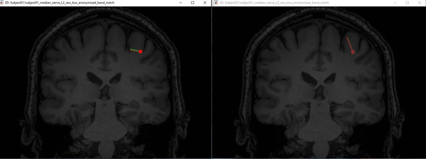426x159 pixels.
Task: Click the lateral ventricles in the right MRI
Action: click(319, 79)
